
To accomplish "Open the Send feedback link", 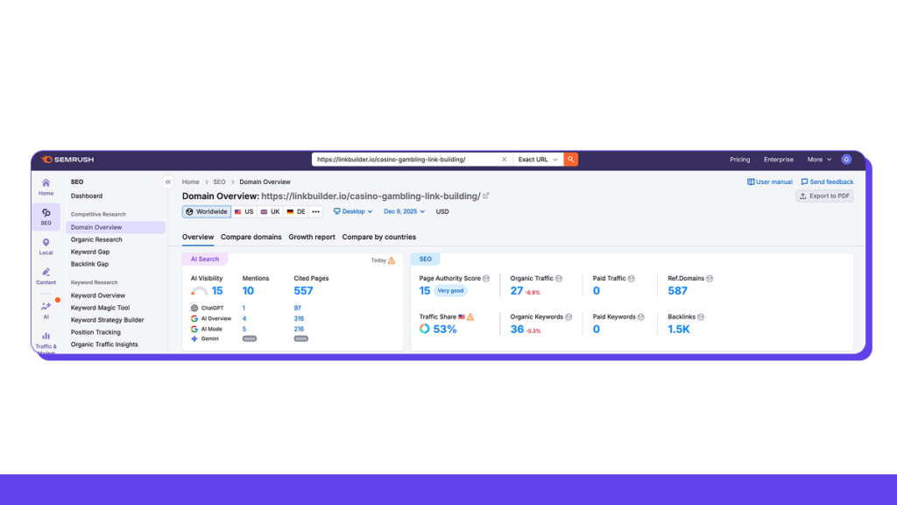I will pos(827,182).
